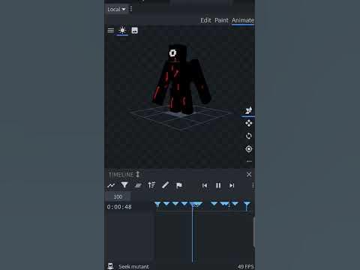Select the second keyframe marker
360x270 pixels.
pos(166,204)
